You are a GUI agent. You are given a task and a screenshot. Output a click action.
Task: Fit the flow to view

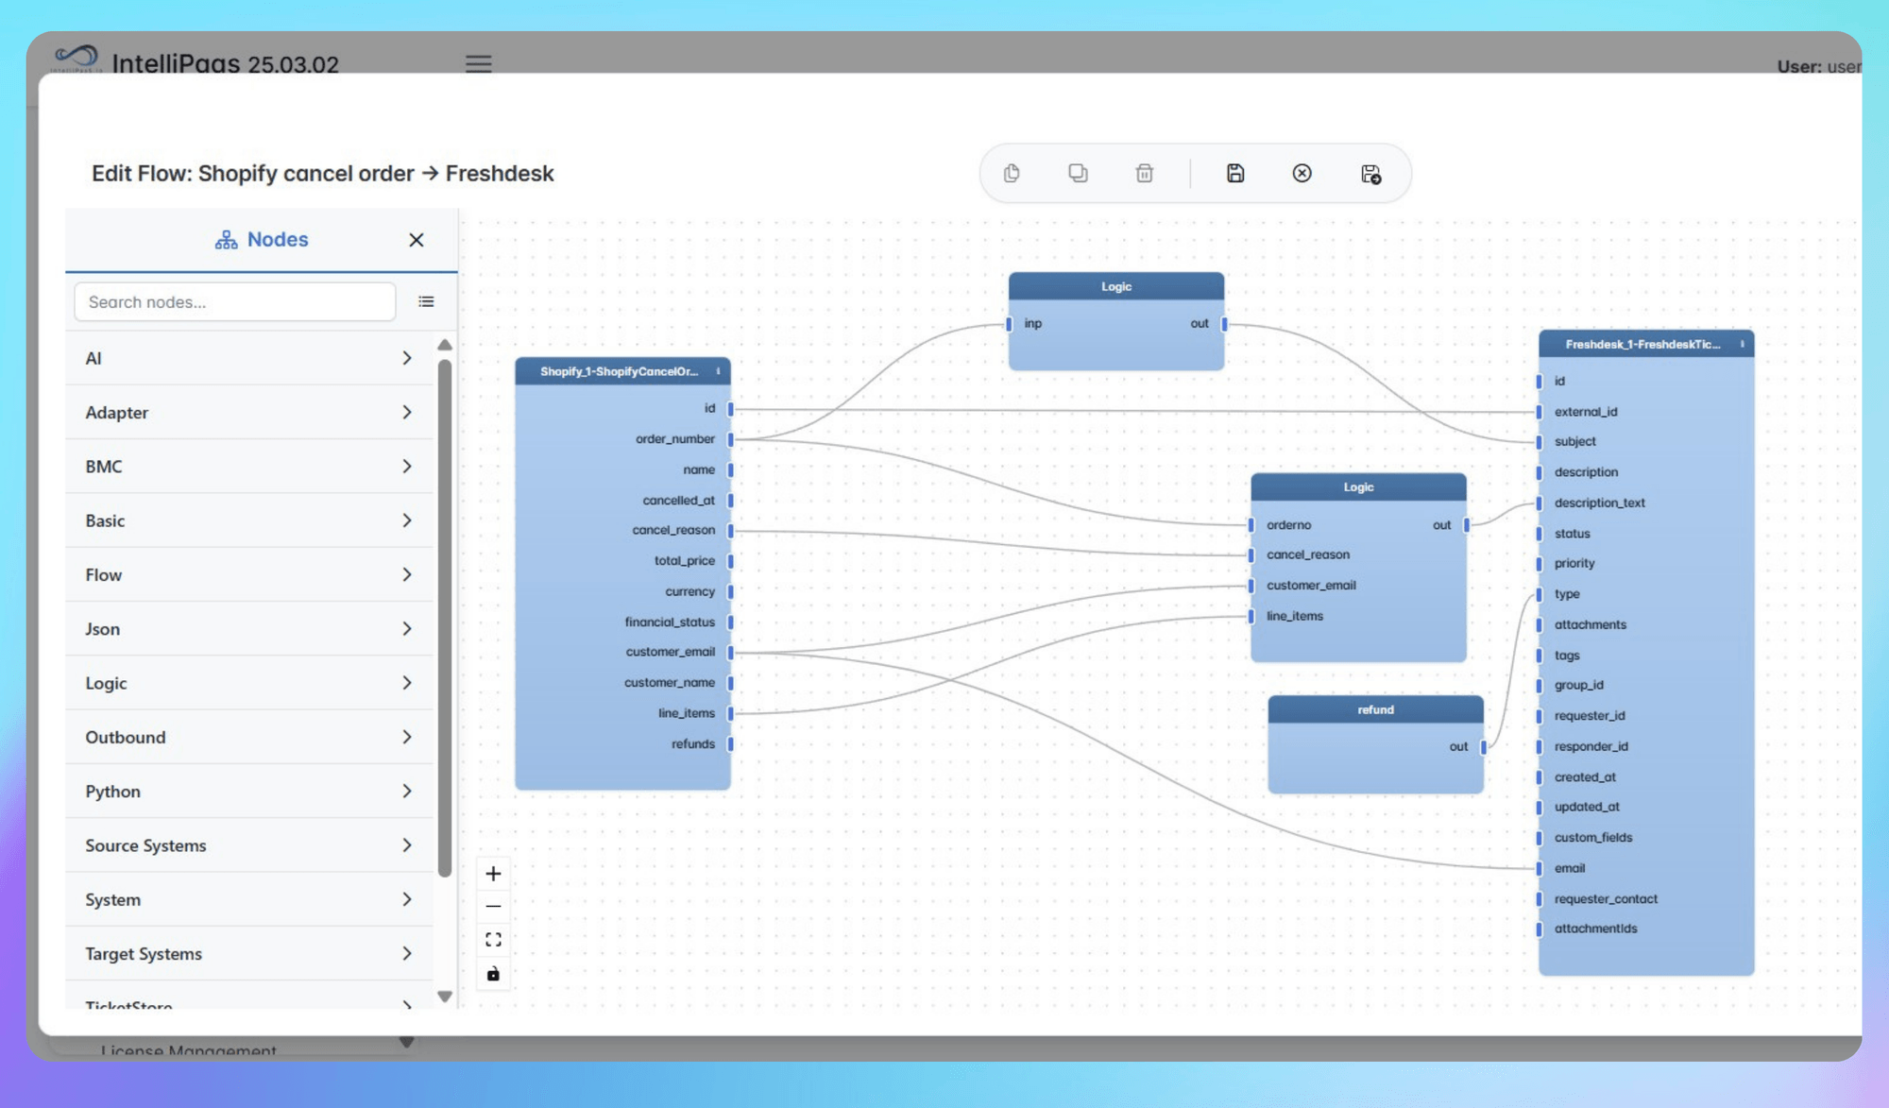492,939
